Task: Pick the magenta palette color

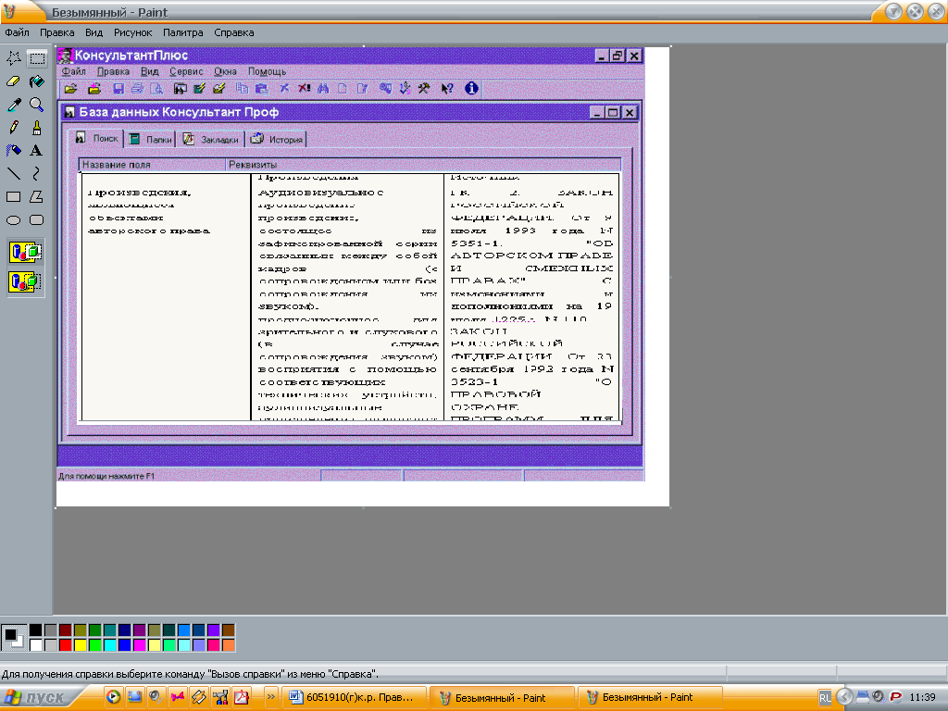Action: coord(139,645)
